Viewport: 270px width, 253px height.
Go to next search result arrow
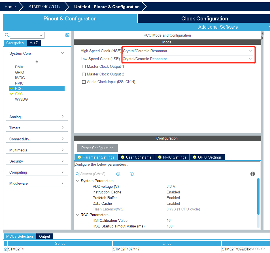132,174
